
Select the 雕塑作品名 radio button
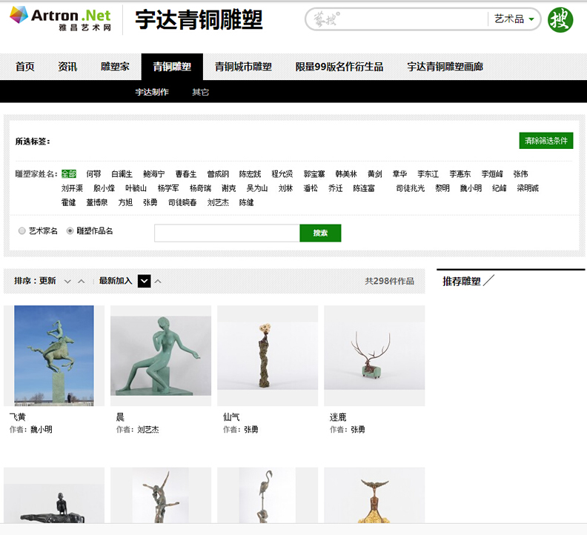pos(70,231)
